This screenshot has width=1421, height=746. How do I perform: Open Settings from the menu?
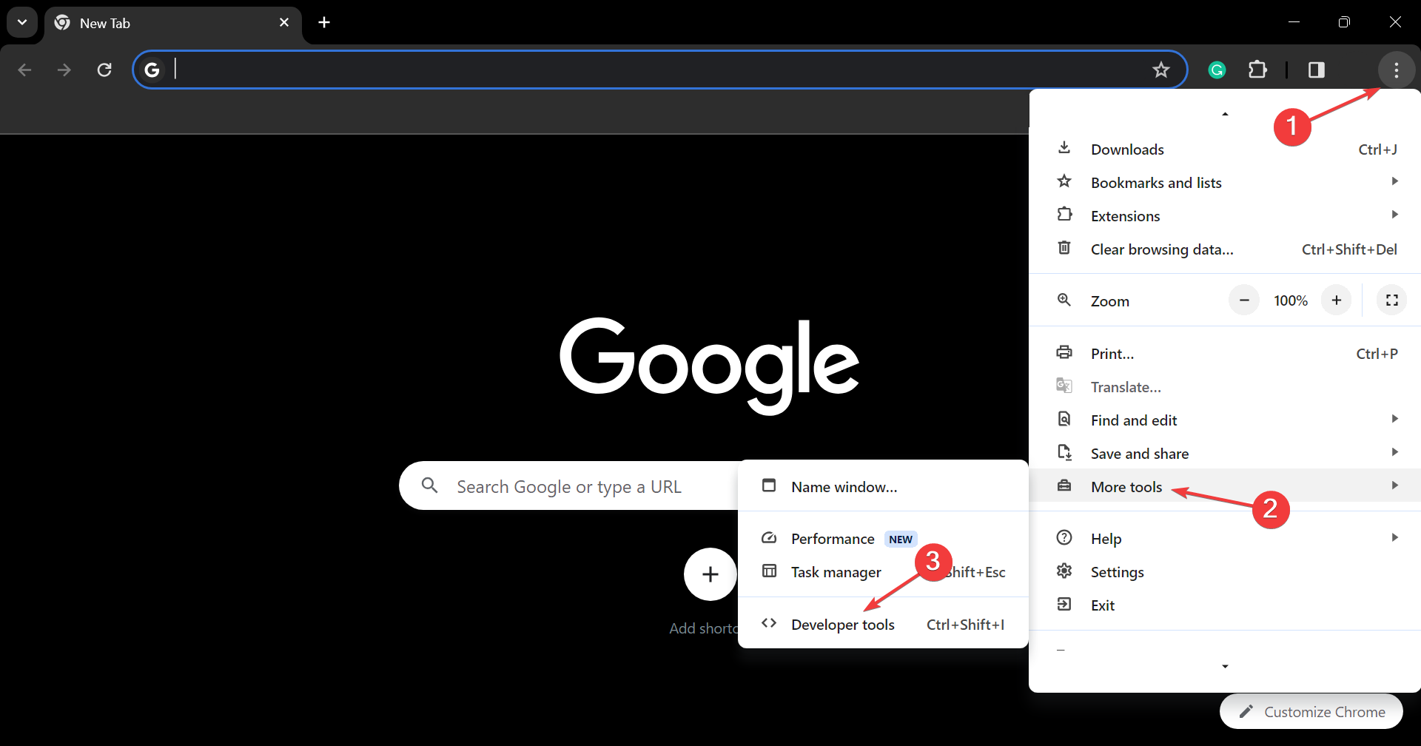pos(1225,572)
